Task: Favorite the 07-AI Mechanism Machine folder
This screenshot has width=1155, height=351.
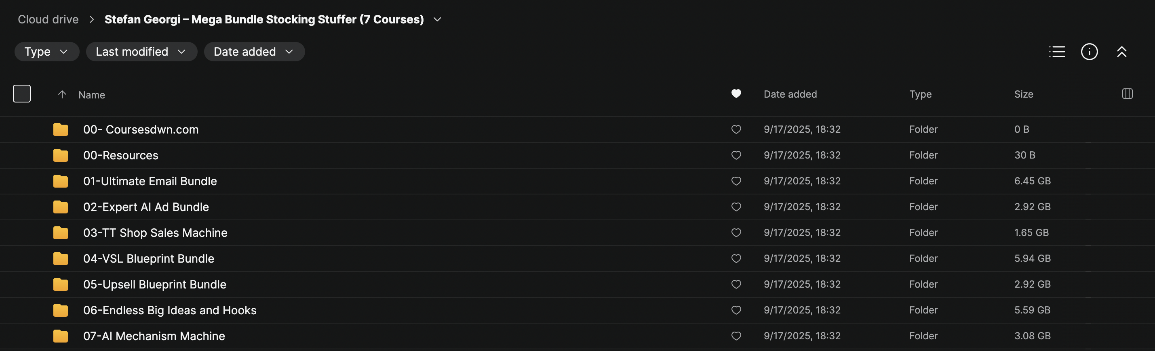Action: tap(736, 336)
